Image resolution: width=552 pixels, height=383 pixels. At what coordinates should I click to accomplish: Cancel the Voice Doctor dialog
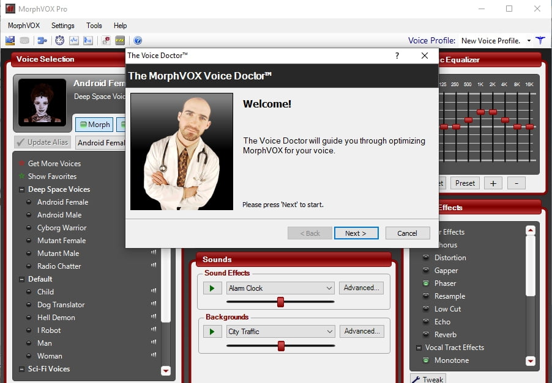408,233
